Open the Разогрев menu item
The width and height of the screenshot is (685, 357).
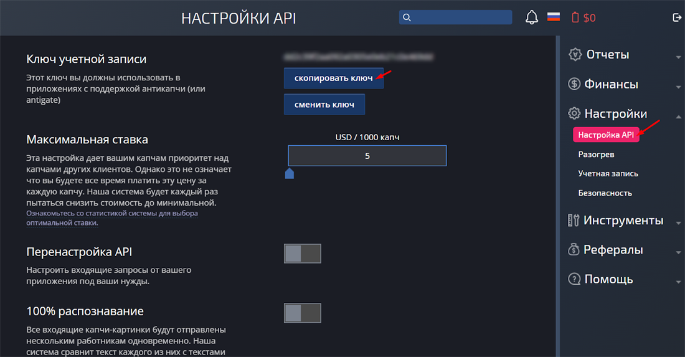[x=596, y=155]
